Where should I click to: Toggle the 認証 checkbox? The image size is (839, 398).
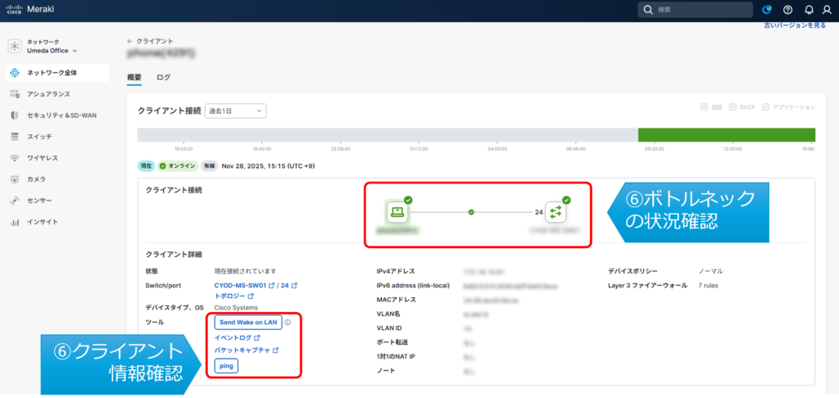pos(704,107)
